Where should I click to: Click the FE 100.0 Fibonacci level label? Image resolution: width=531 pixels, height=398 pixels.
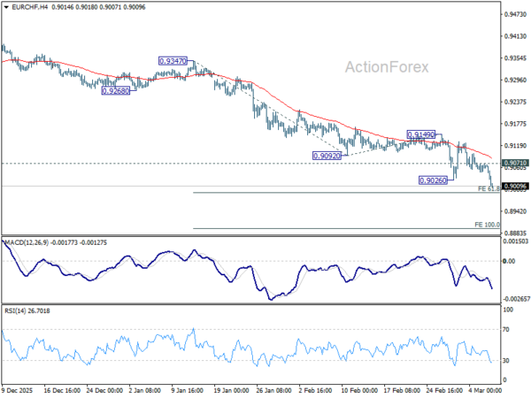coord(487,225)
